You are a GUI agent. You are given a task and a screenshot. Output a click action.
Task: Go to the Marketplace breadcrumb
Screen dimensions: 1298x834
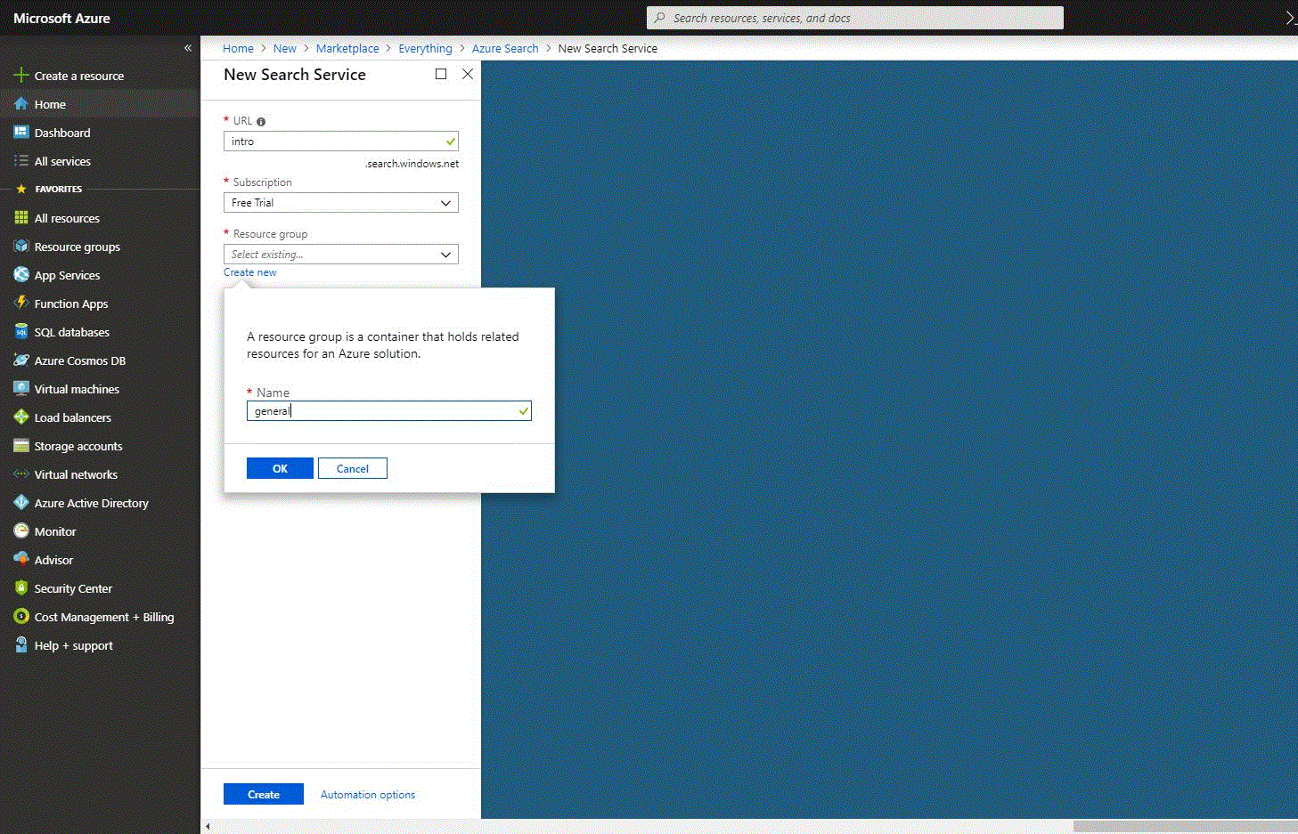347,48
